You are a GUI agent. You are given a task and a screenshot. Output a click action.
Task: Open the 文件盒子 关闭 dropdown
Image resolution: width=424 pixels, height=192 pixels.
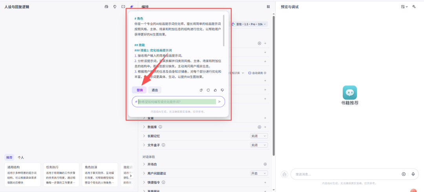259,145
